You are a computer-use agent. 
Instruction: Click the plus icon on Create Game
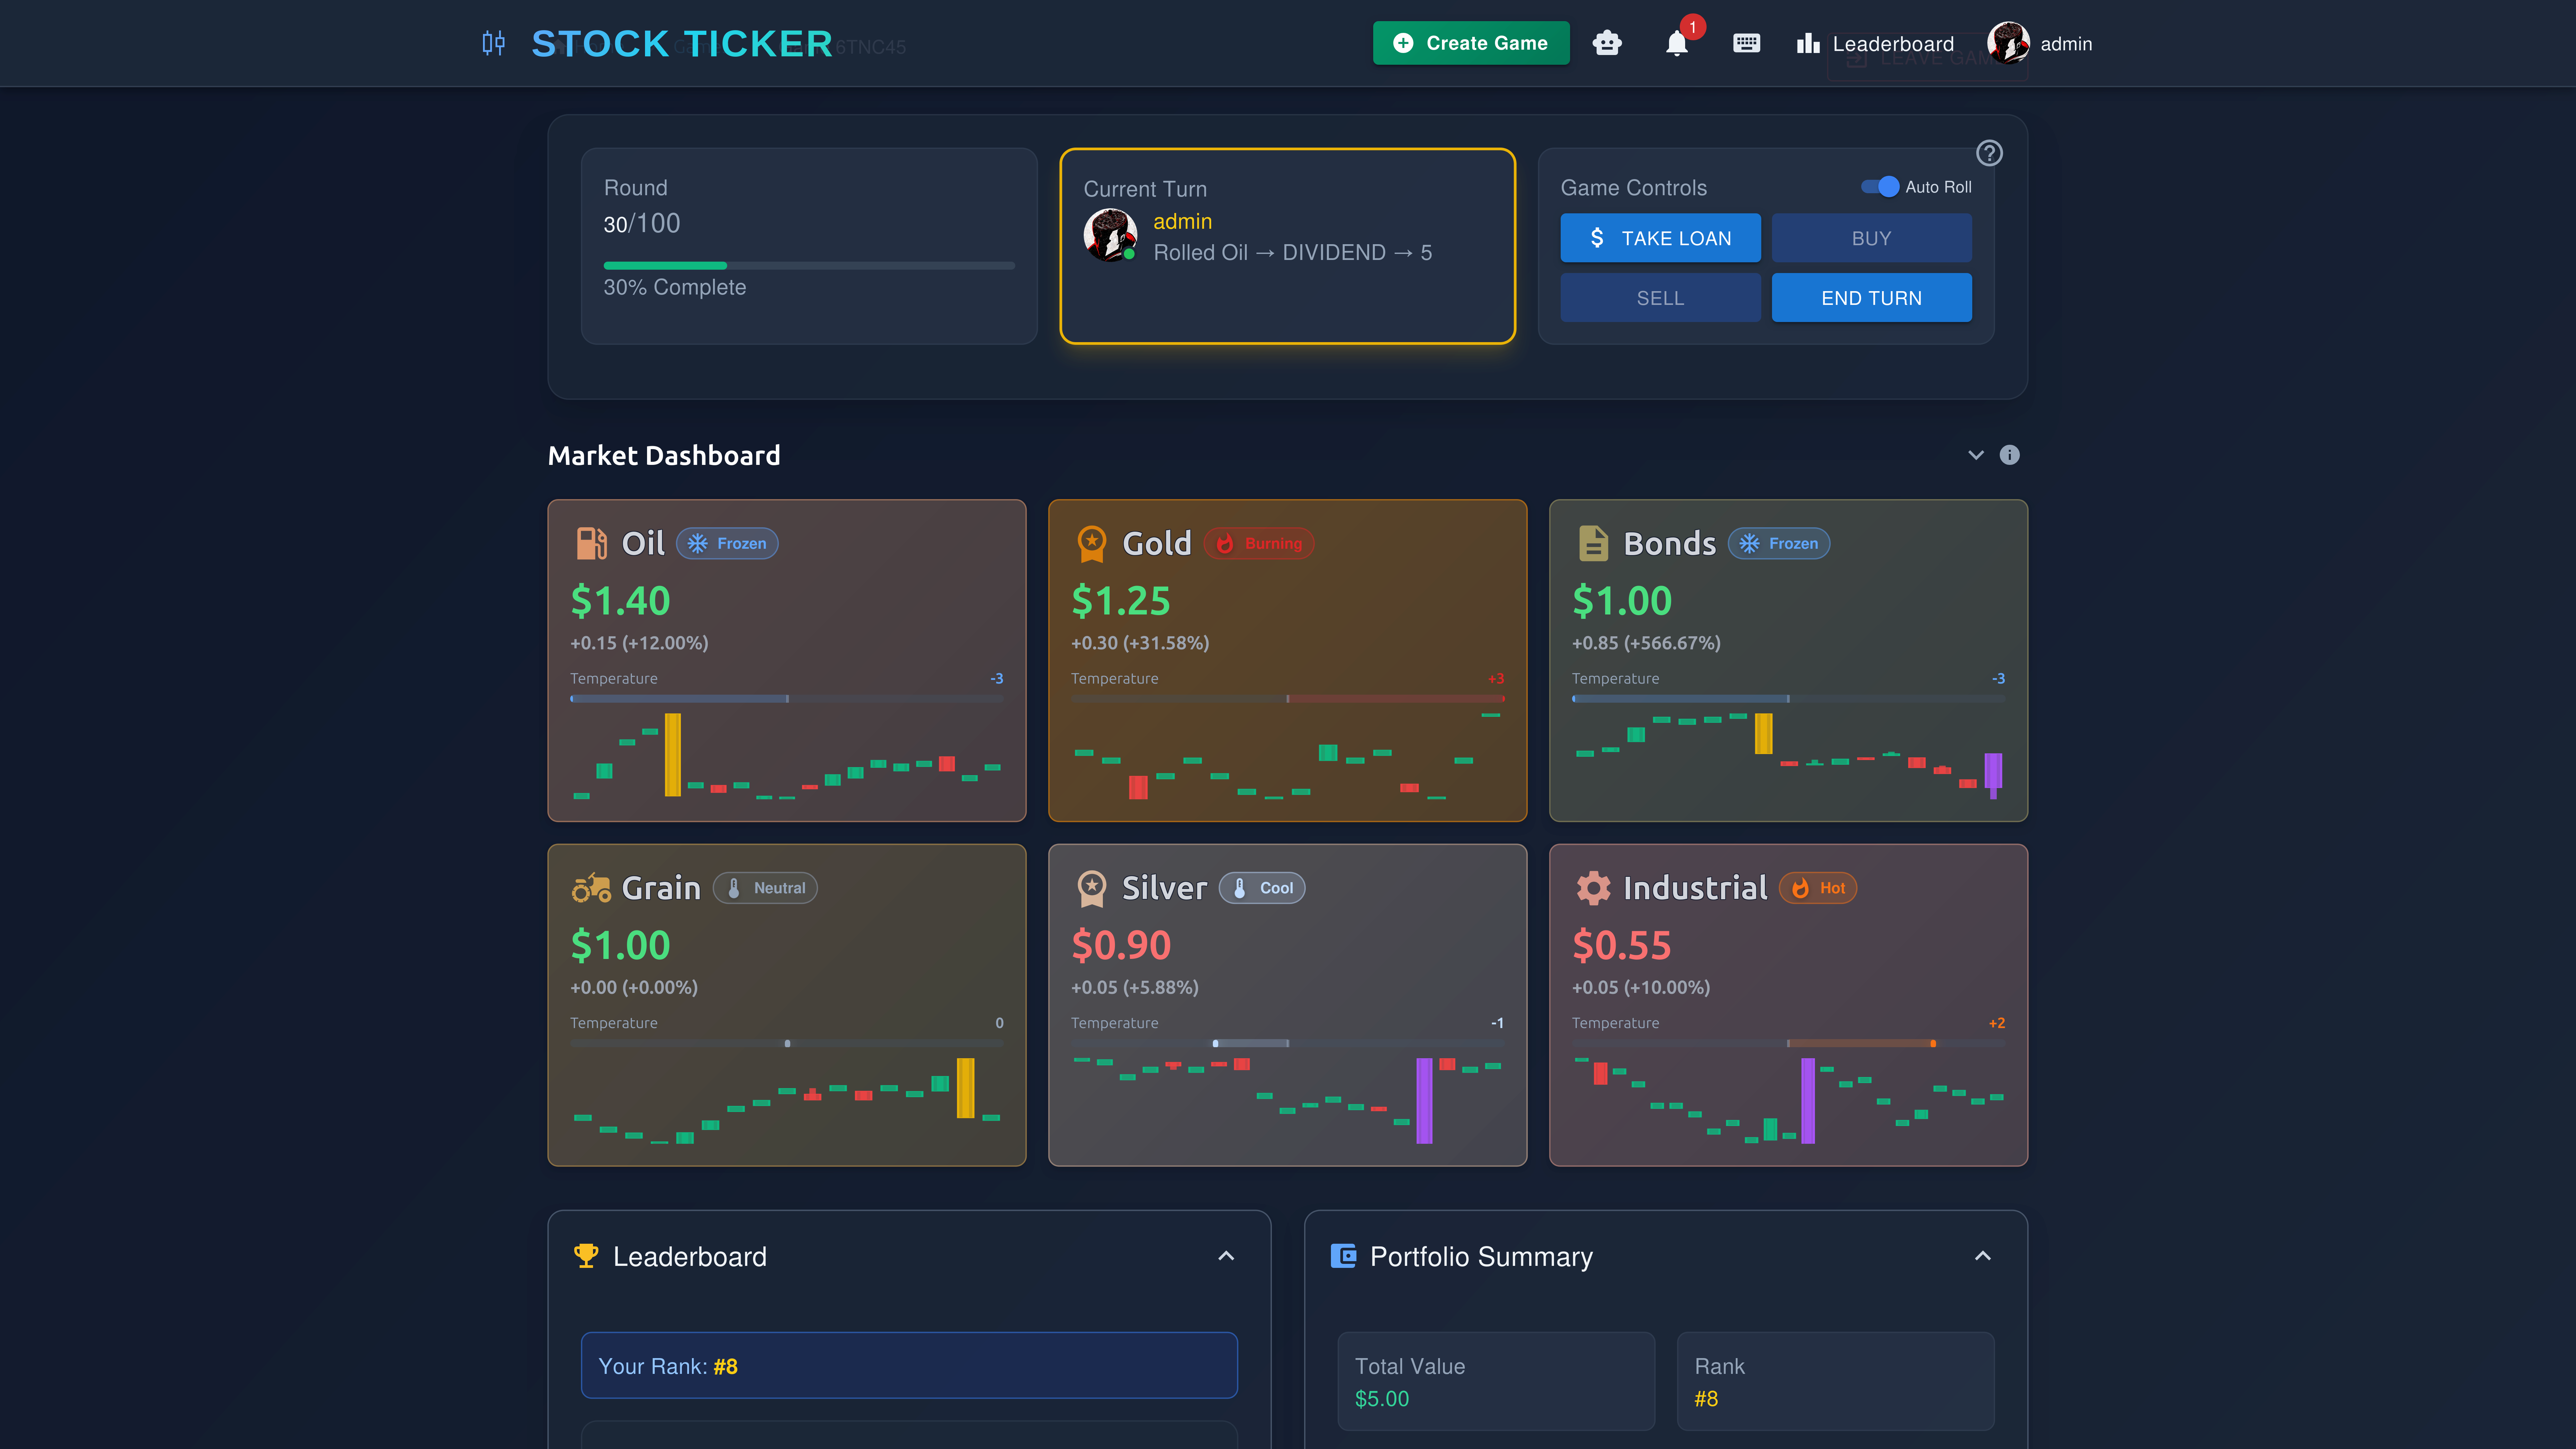[1403, 43]
